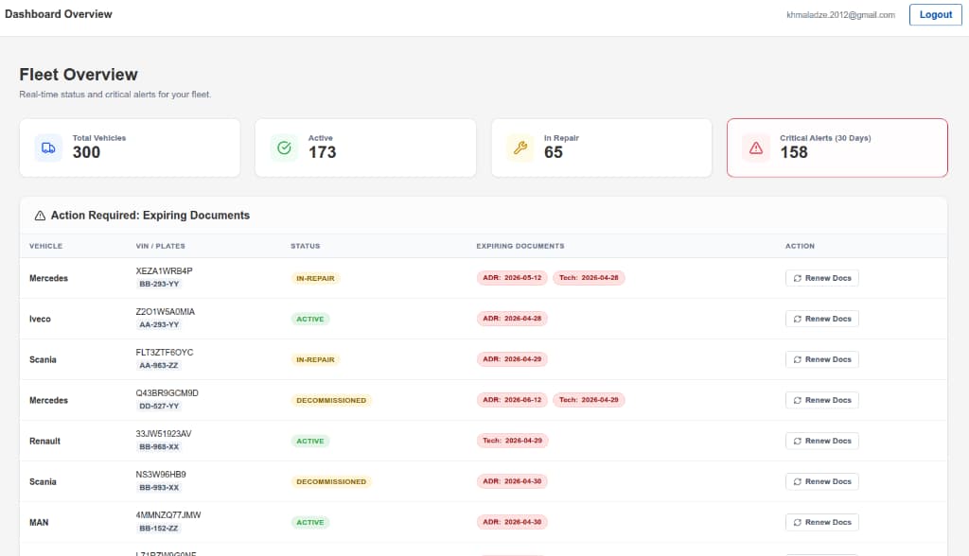Screen dimensions: 969x556
Task: Open the Active 173 card
Action: [366, 148]
